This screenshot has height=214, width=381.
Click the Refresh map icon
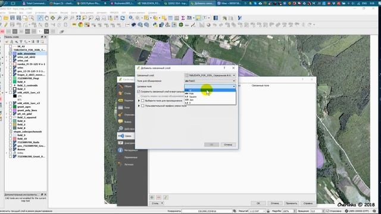click(x=123, y=18)
